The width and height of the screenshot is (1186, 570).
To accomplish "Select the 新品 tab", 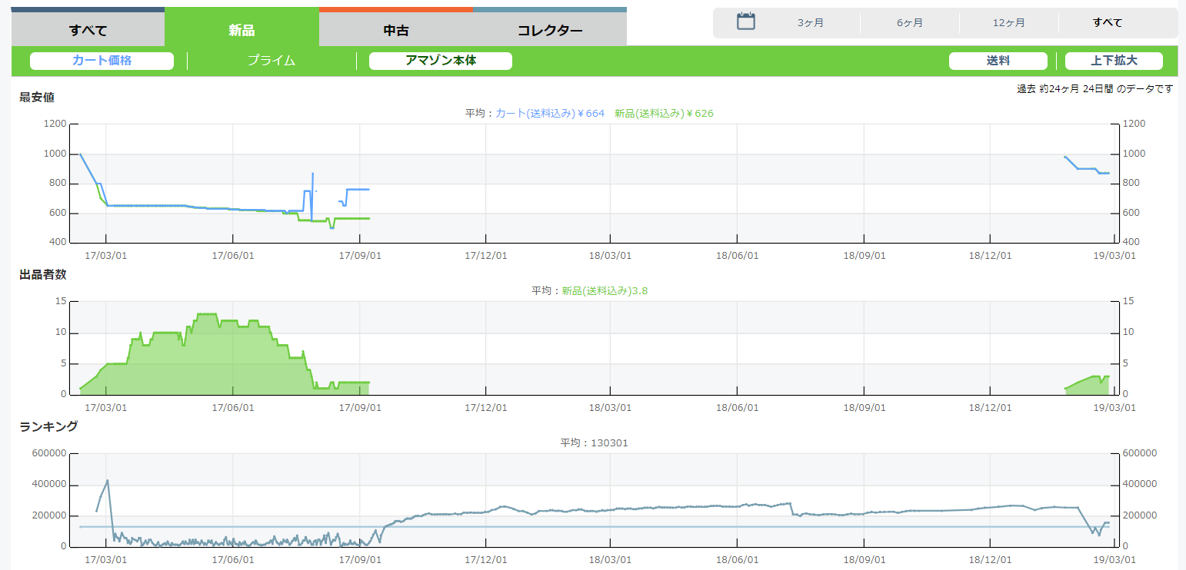I will pyautogui.click(x=242, y=31).
